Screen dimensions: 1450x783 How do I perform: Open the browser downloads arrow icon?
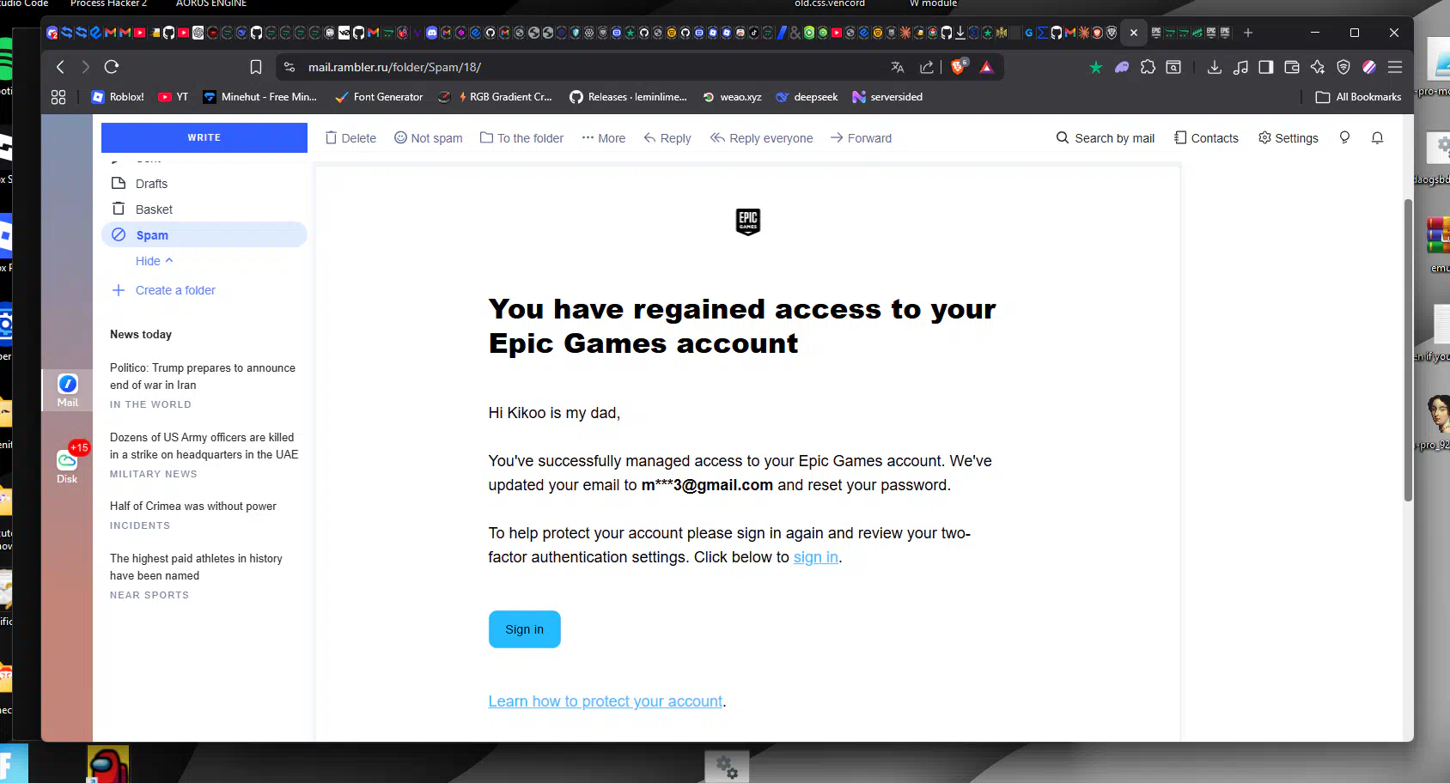(1214, 67)
